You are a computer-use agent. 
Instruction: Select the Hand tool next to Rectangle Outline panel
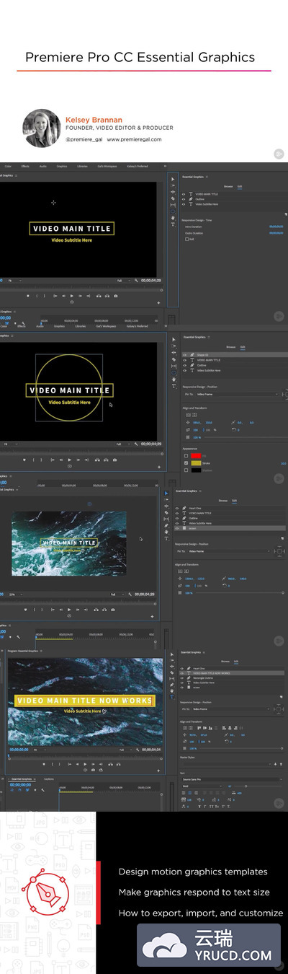coord(173,691)
